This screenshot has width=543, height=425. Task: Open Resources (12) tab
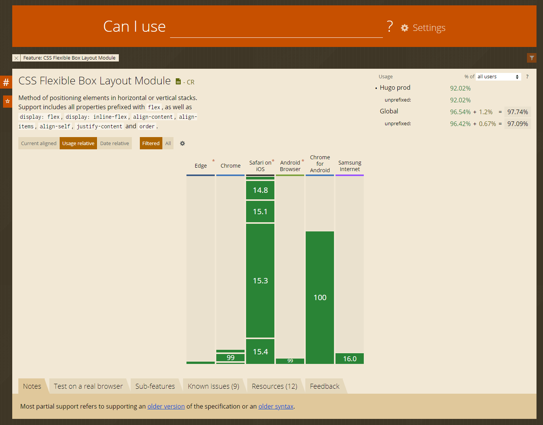click(274, 386)
